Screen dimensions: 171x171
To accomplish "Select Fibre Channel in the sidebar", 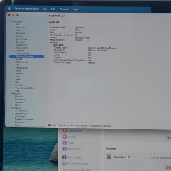I will pos(22,53).
